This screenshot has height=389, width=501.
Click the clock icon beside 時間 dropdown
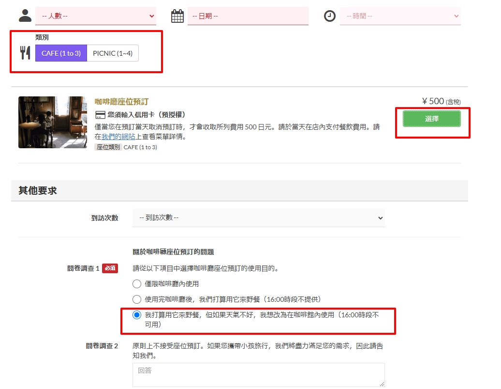pos(329,16)
